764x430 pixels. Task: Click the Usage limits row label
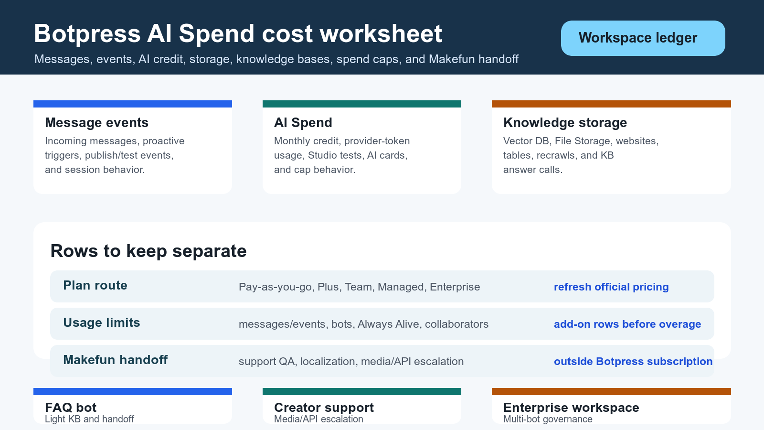tap(102, 322)
